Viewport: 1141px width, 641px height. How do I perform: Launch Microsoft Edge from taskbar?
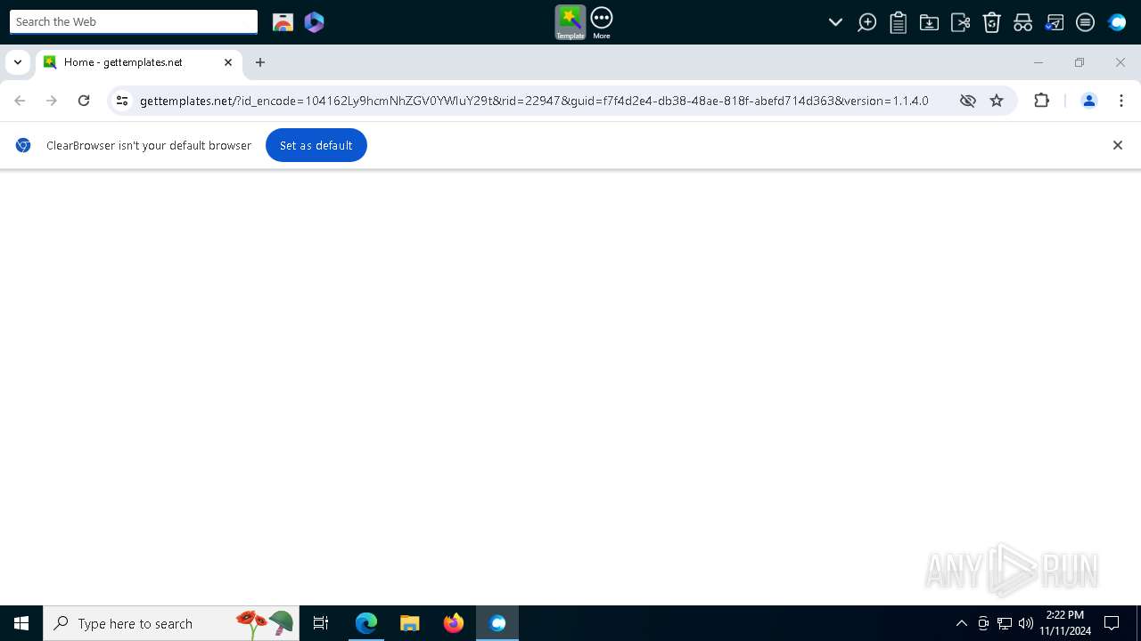point(366,623)
